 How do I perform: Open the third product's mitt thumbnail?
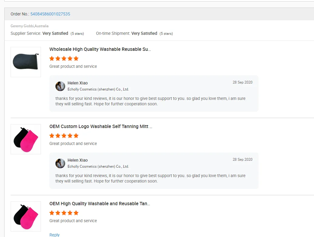point(26,216)
